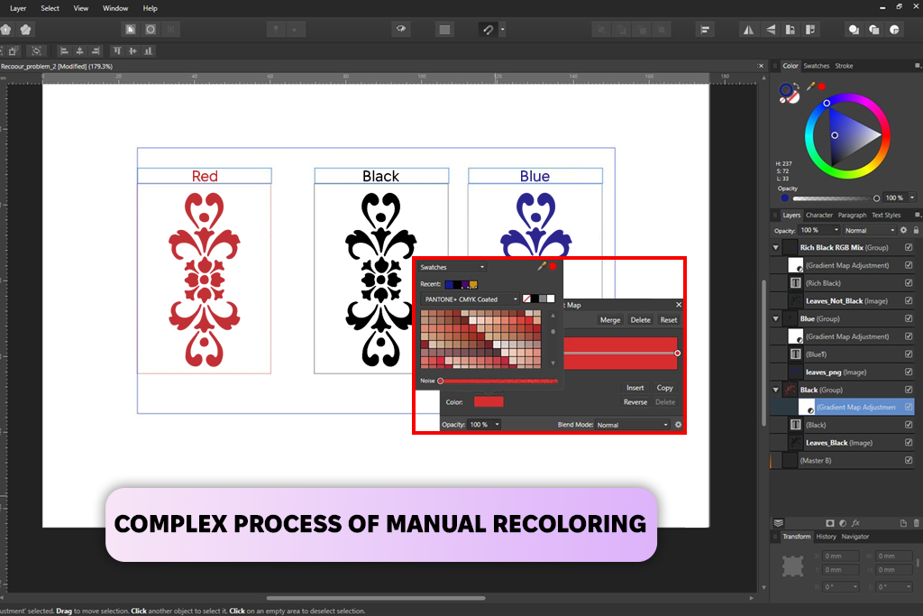Open Gradient Map Opacity dropdown

click(x=484, y=425)
